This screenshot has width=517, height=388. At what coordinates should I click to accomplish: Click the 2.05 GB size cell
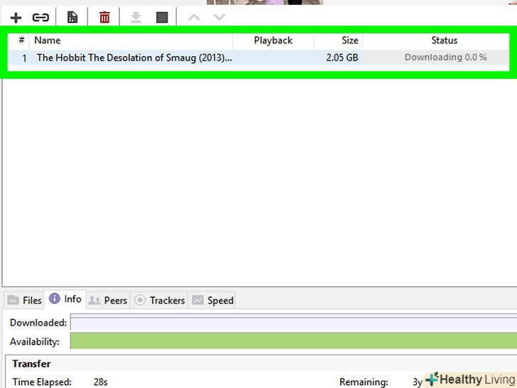342,58
